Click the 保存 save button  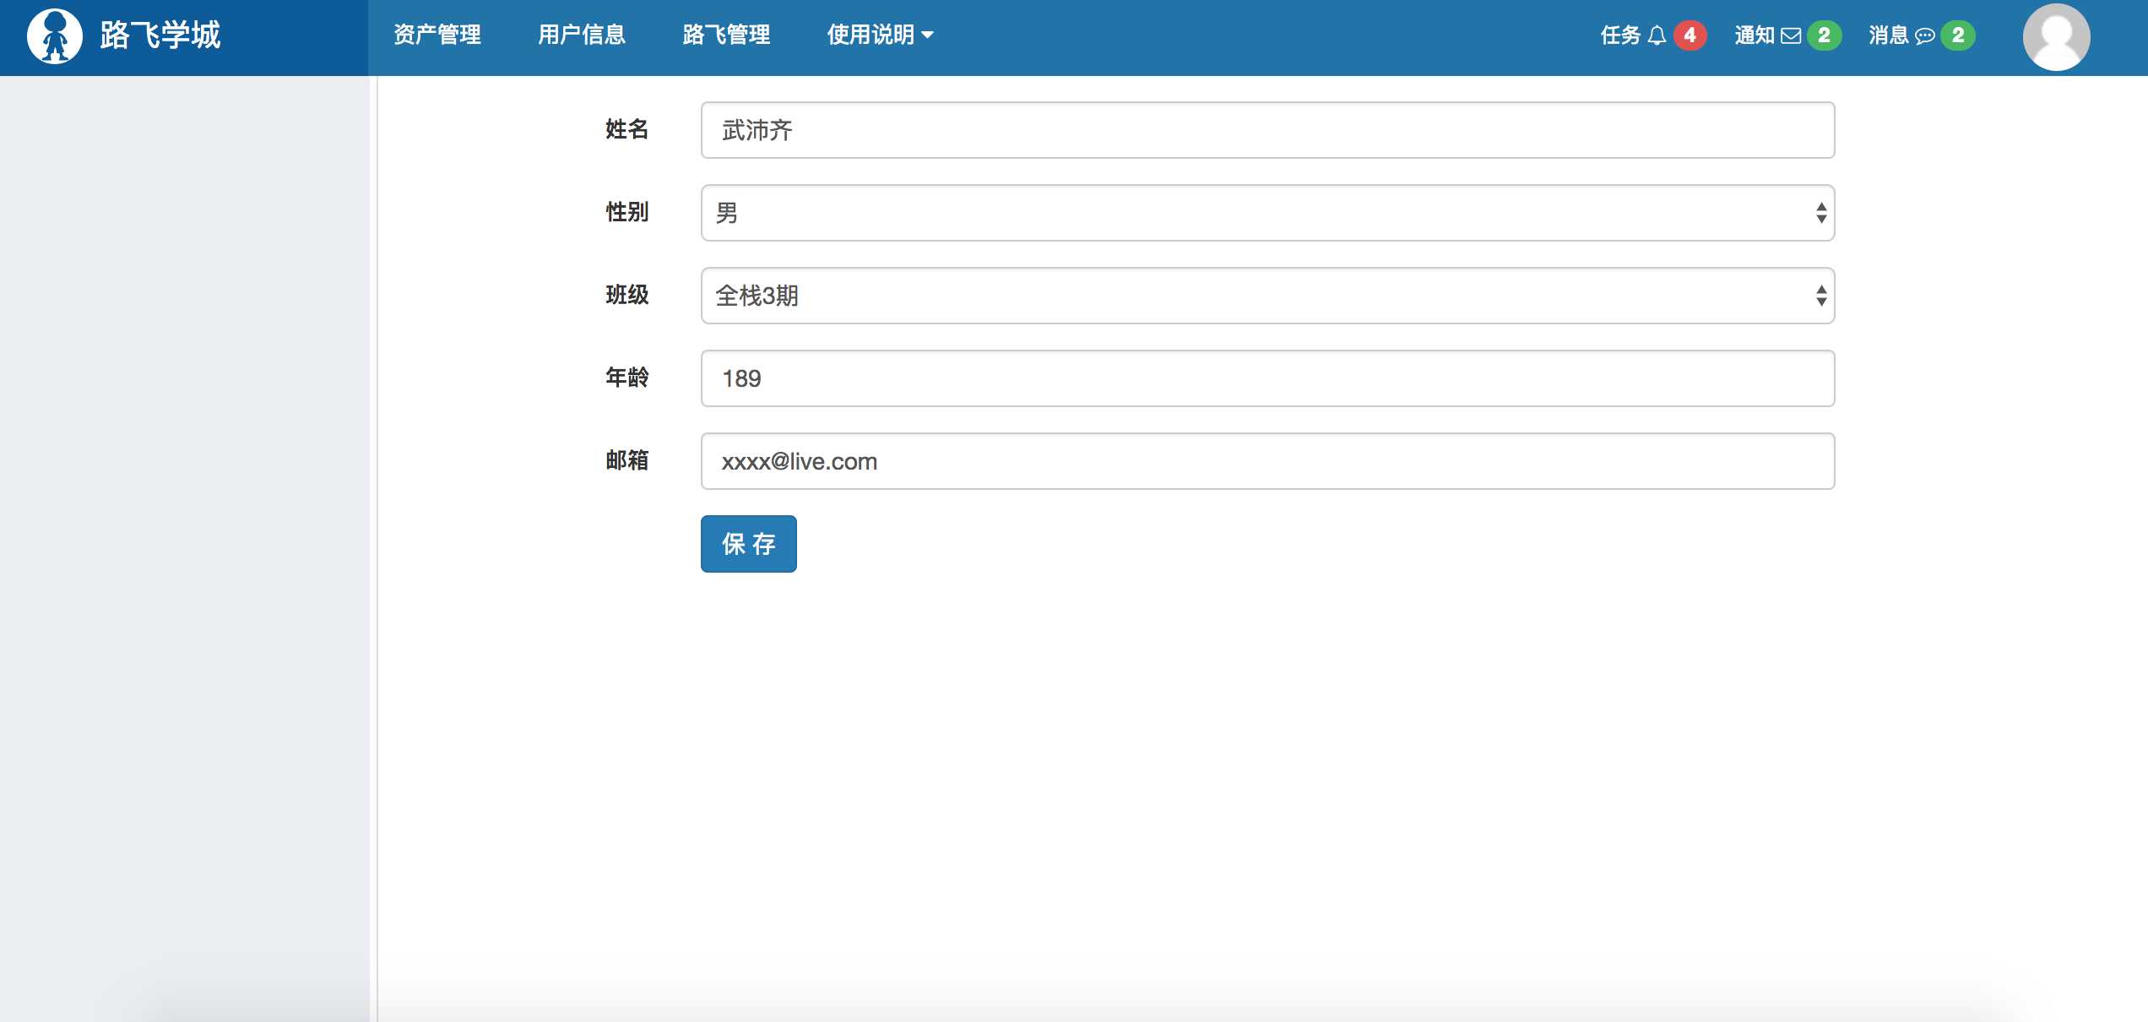(748, 544)
